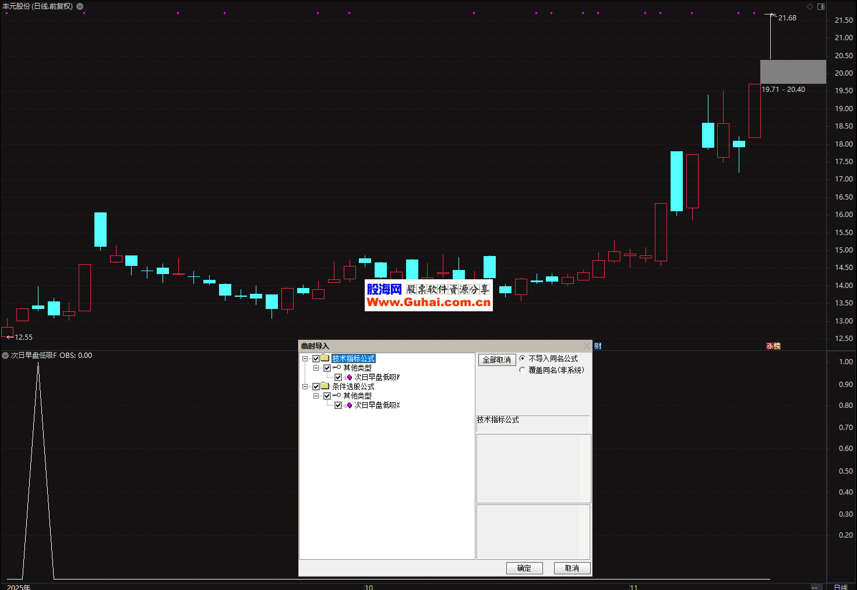Open the 丰元股份 chart title dropdown arrow
Image resolution: width=857 pixels, height=590 pixels.
point(80,6)
